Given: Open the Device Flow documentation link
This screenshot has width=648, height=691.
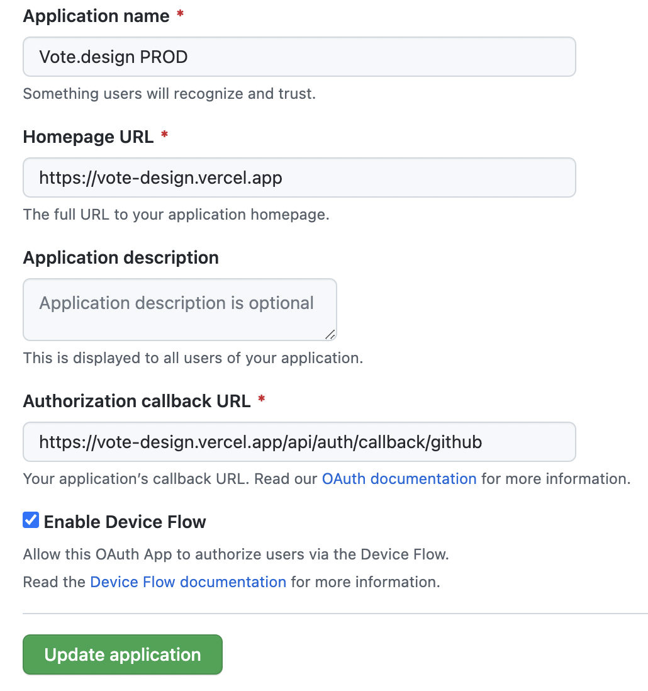Looking at the screenshot, I should 188,582.
